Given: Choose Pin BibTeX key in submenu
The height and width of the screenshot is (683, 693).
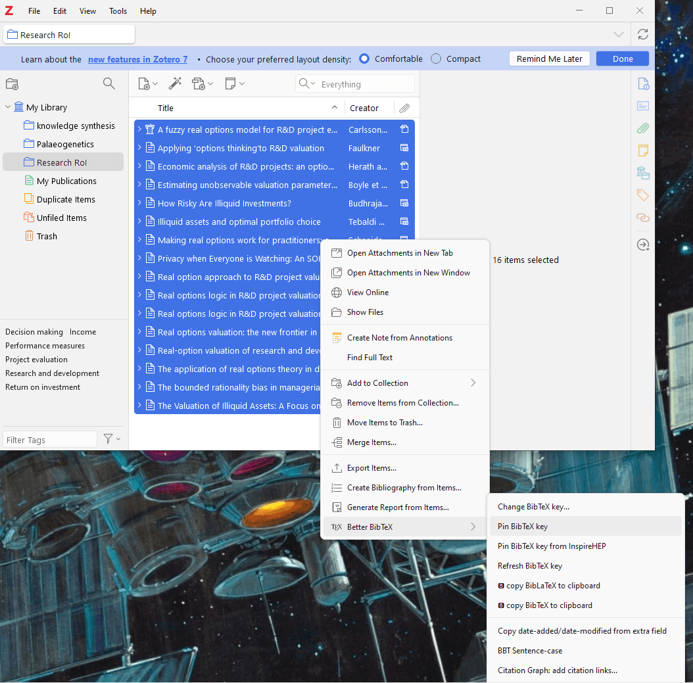Looking at the screenshot, I should point(586,526).
